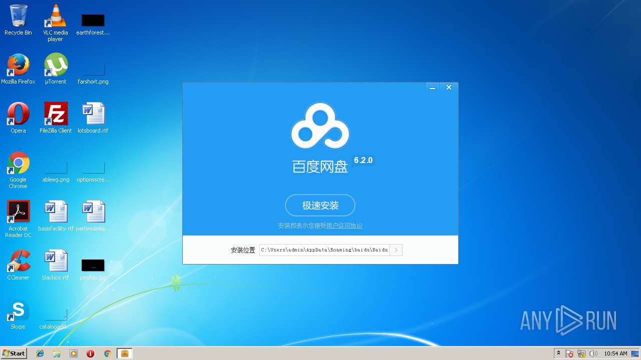The width and height of the screenshot is (641, 360).
Task: Select the catalogadd... file icon
Action: (56, 319)
